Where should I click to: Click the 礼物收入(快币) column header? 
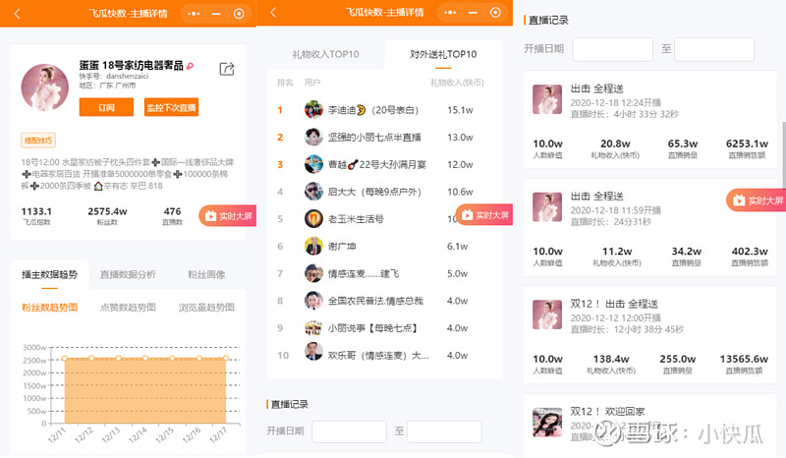[x=457, y=83]
